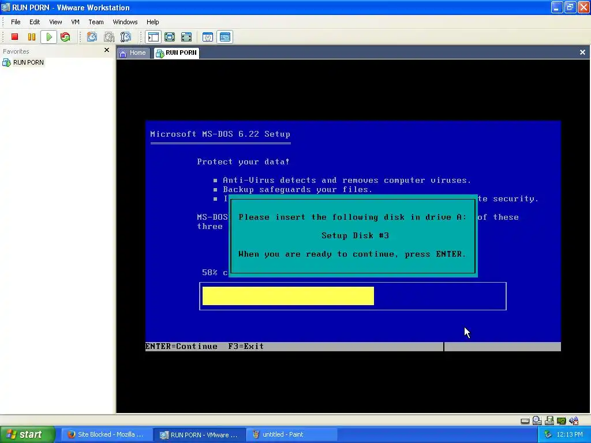Enter full screen mode toolbar icon
591x443 pixels.
pos(186,37)
